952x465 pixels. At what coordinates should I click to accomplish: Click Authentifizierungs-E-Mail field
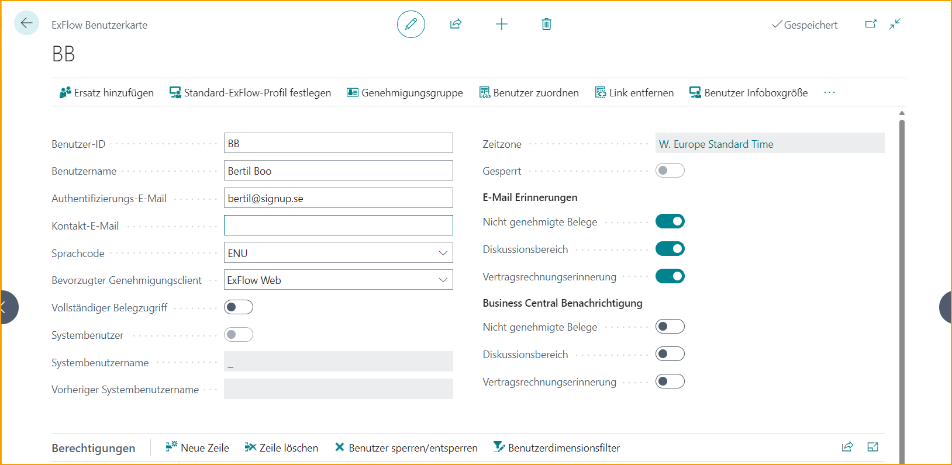pos(339,198)
